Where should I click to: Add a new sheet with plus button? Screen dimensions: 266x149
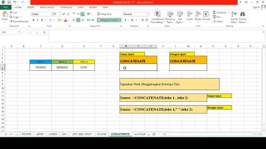154,134
